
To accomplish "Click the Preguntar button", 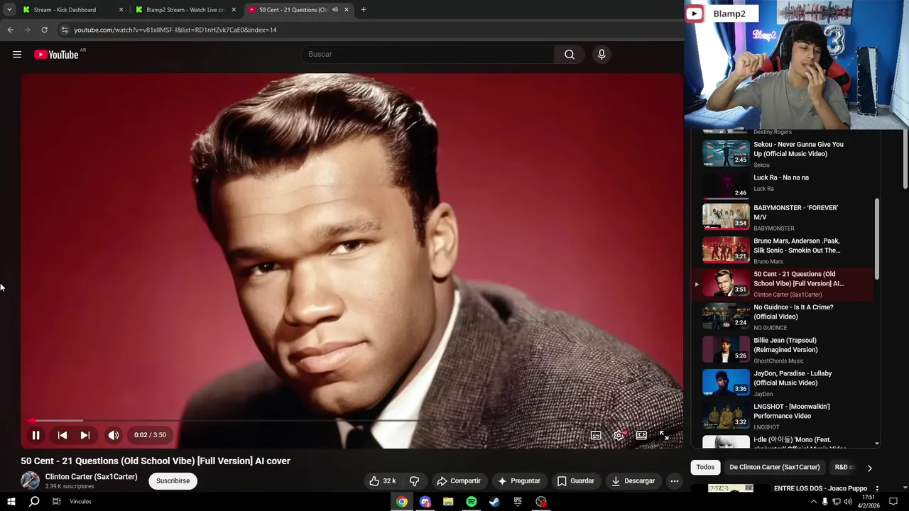I will pyautogui.click(x=519, y=481).
